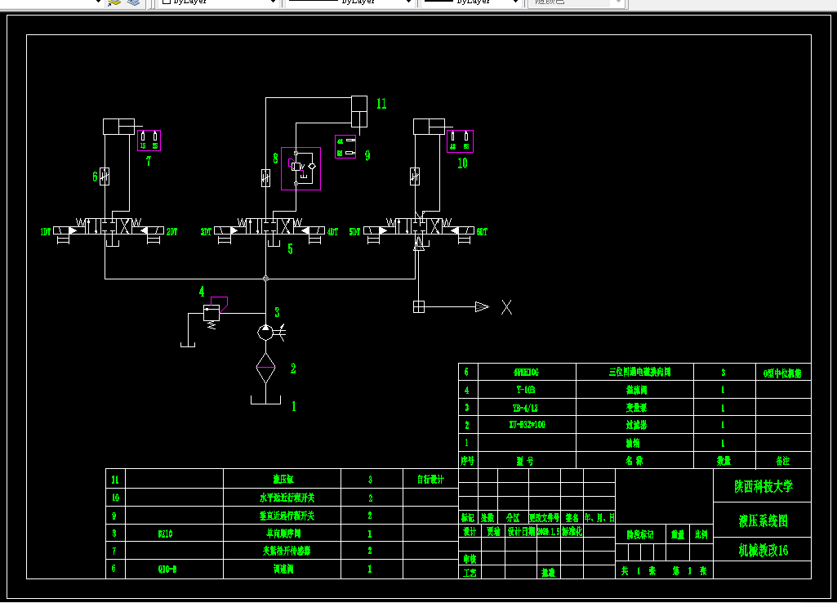Click the 机械教改16 title cell
This screenshot has height=603, width=837.
point(762,550)
